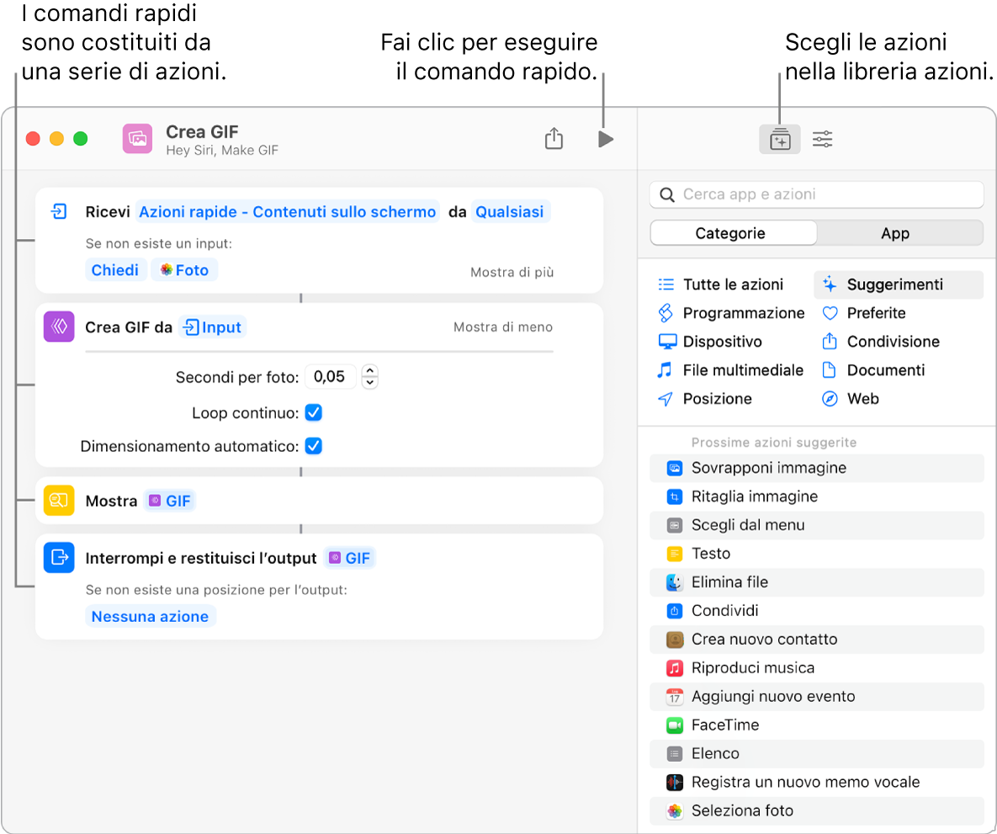997x834 pixels.
Task: Click the Cerca app e azioni search field
Action: click(816, 194)
